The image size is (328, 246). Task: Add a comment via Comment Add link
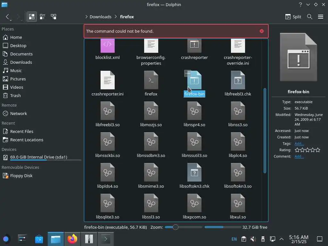(299, 156)
